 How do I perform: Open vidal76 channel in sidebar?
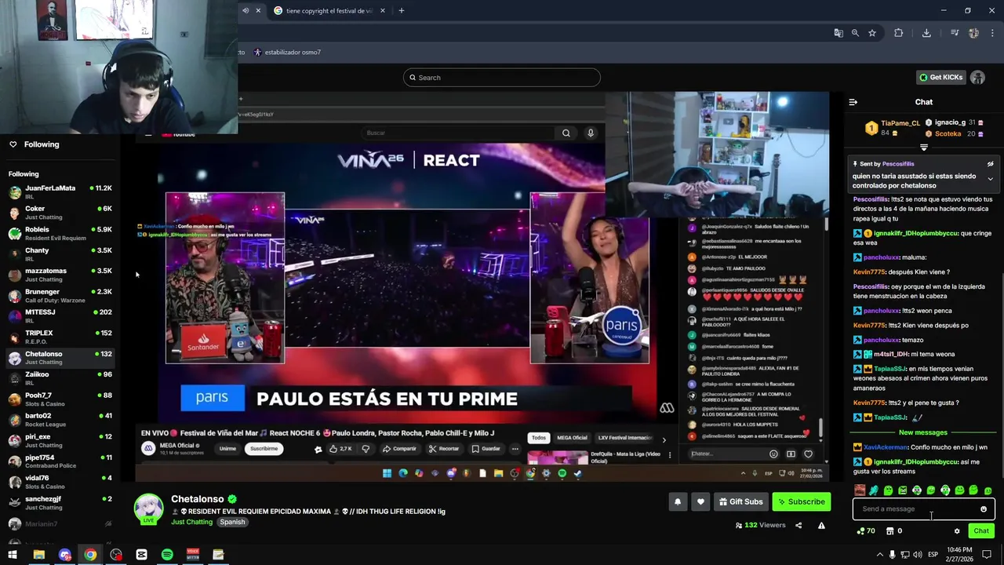(x=60, y=482)
